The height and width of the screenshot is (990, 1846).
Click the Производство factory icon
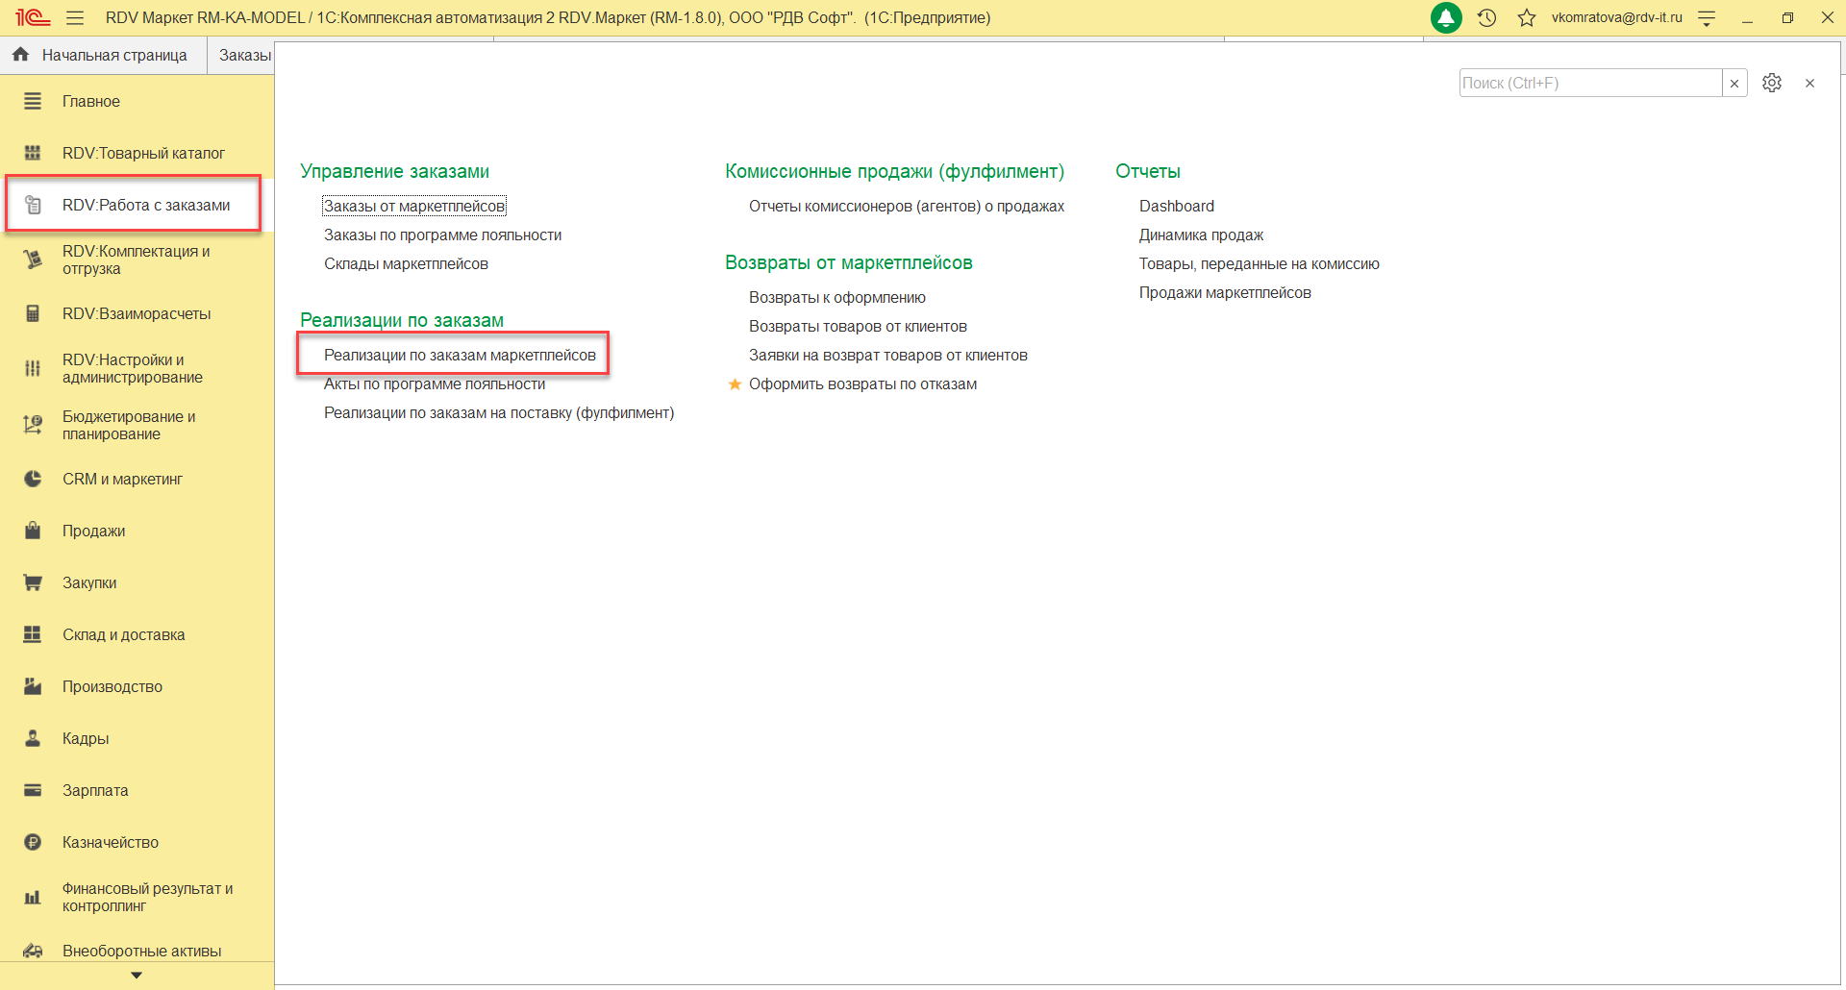33,686
